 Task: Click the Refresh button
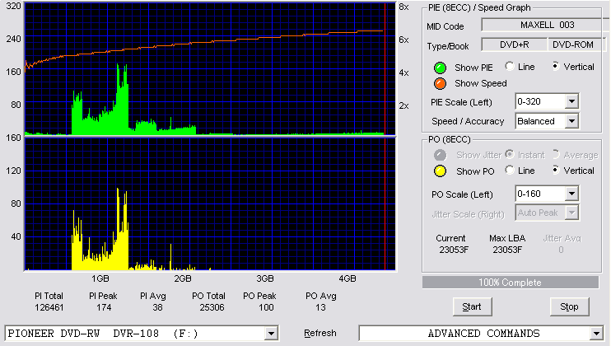(x=320, y=333)
